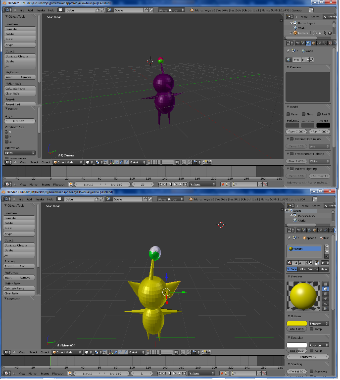340x380 pixels.
Task: Open the No Sync dropdown in the top window timeline
Action: click(x=202, y=184)
